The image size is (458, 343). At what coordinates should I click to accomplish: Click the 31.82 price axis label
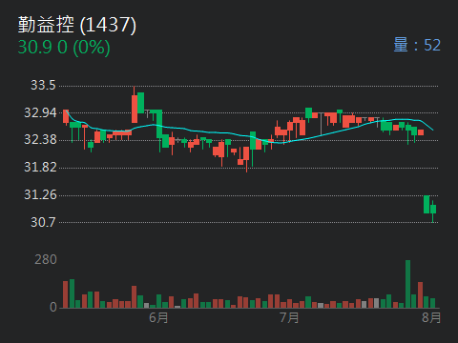(40, 167)
